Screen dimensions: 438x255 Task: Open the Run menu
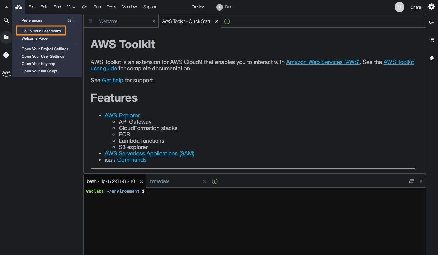(x=97, y=7)
